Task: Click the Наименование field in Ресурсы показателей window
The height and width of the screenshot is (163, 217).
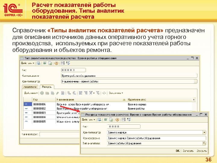Action: [x=156, y=138]
